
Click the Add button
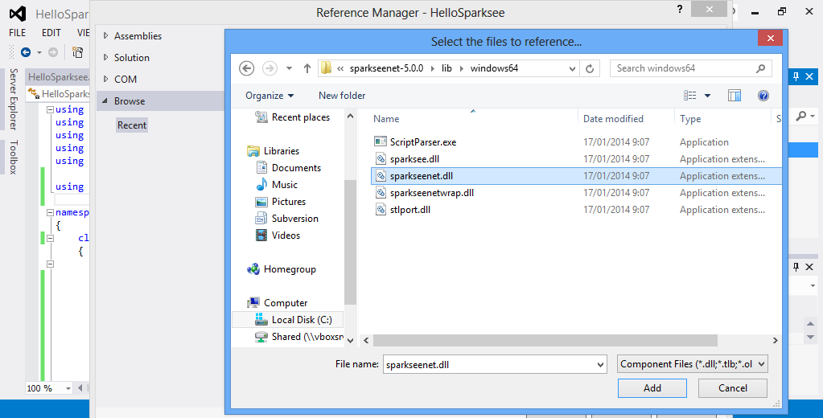click(652, 388)
